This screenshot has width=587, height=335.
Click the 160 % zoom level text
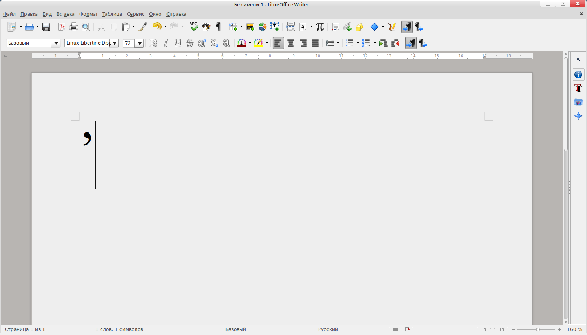click(574, 329)
